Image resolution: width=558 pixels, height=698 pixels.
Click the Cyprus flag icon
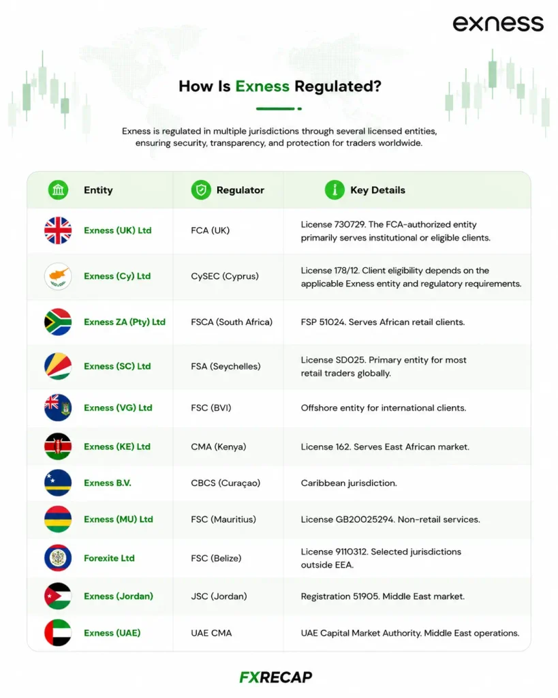pos(58,277)
